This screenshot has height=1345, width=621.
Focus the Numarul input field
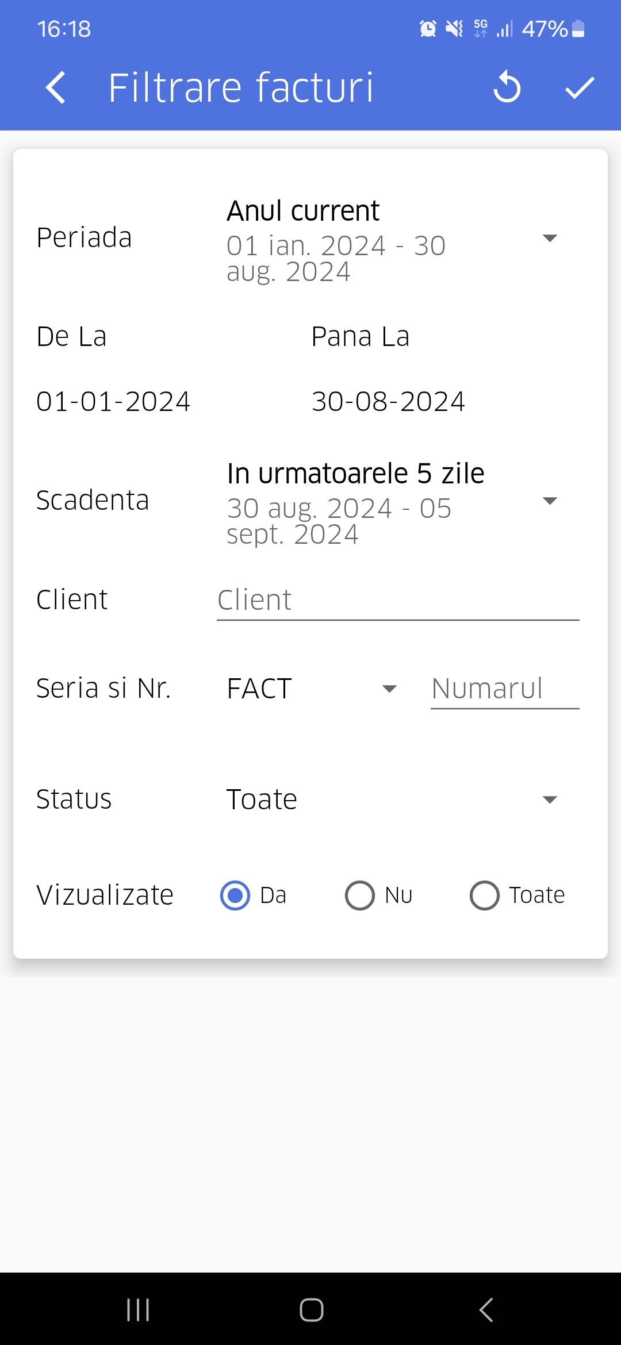coord(504,689)
